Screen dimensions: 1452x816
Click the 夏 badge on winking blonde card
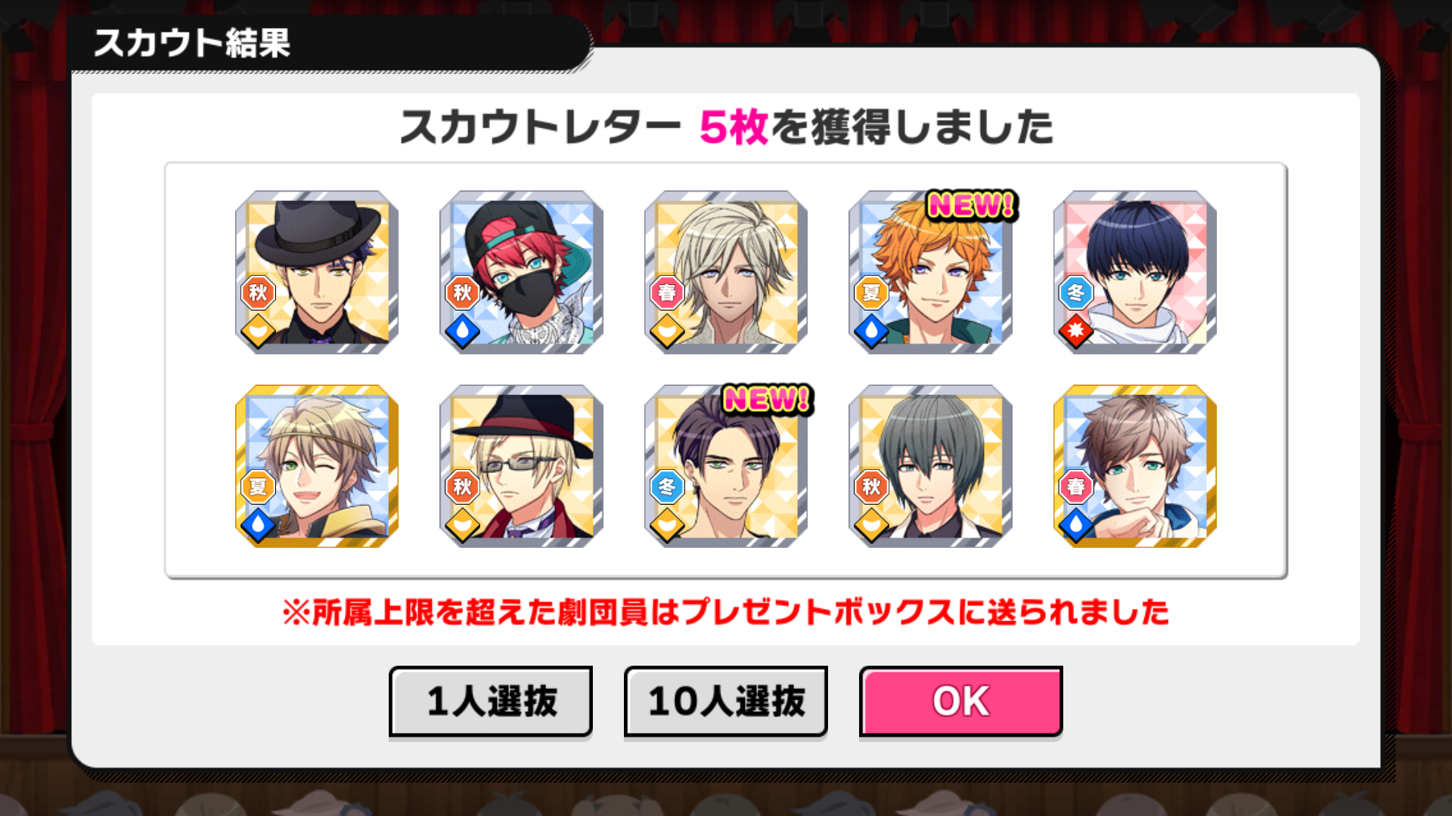258,487
